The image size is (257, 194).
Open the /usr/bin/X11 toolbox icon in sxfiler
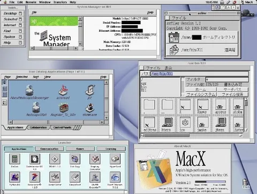click(174, 49)
